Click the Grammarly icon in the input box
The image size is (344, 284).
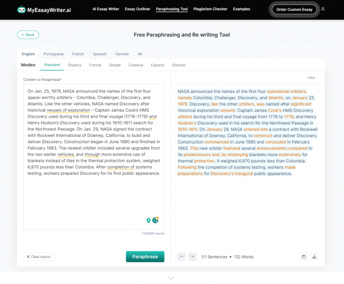155,220
